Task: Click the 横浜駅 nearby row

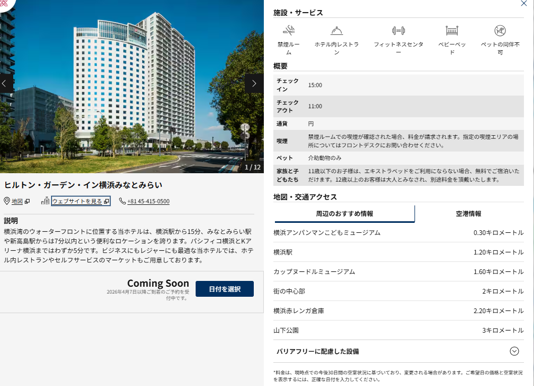Action: [x=399, y=252]
